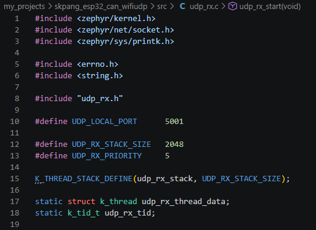
Task: Open the udp_rx_start(void) symbol breadcrumb
Action: click(270, 7)
